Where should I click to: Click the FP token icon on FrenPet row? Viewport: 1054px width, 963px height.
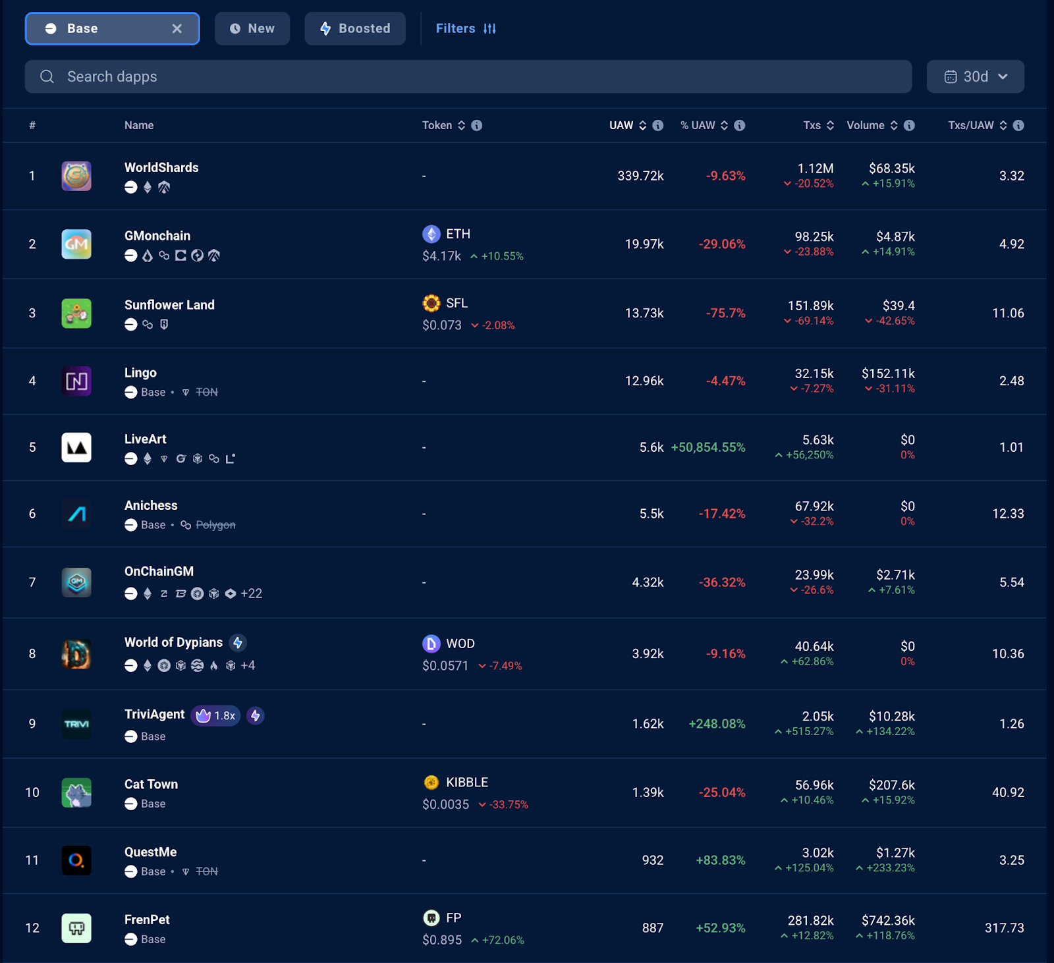click(x=432, y=918)
